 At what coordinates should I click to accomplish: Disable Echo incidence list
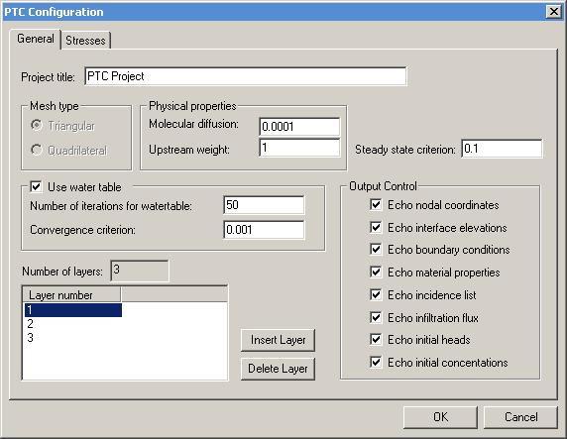pyautogui.click(x=376, y=294)
